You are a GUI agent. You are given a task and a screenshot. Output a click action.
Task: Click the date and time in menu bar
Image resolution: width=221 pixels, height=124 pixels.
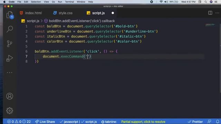[x=188, y=2]
